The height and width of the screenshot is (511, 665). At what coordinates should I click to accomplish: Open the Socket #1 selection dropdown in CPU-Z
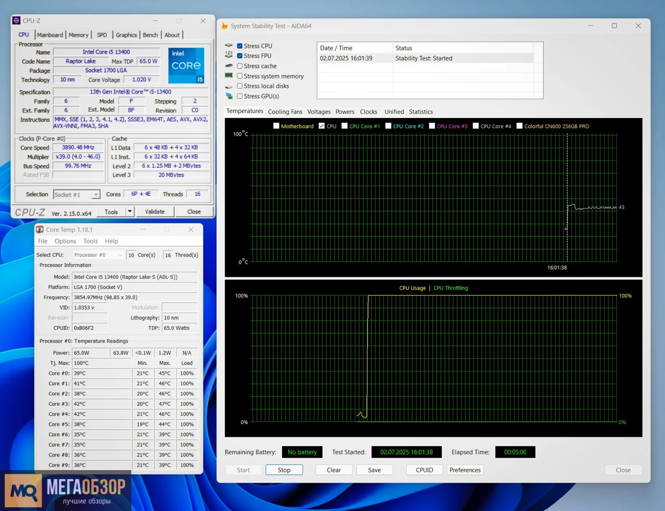(x=76, y=194)
